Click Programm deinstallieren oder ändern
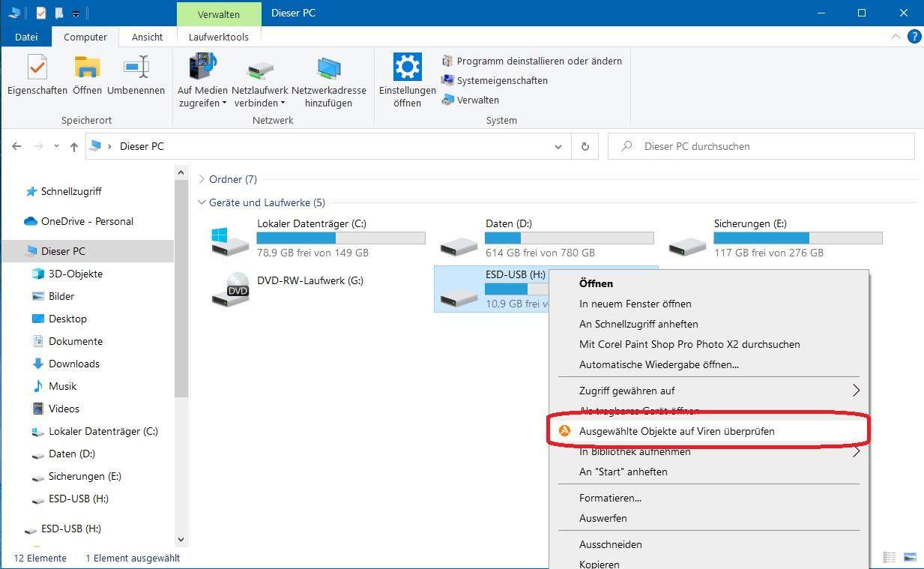Viewport: 924px width, 569px height. tap(531, 61)
